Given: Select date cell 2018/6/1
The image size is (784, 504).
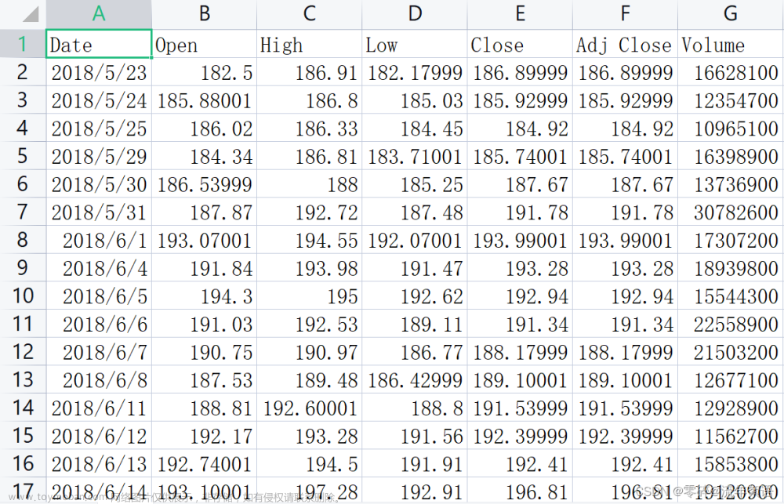Looking at the screenshot, I should 99,240.
